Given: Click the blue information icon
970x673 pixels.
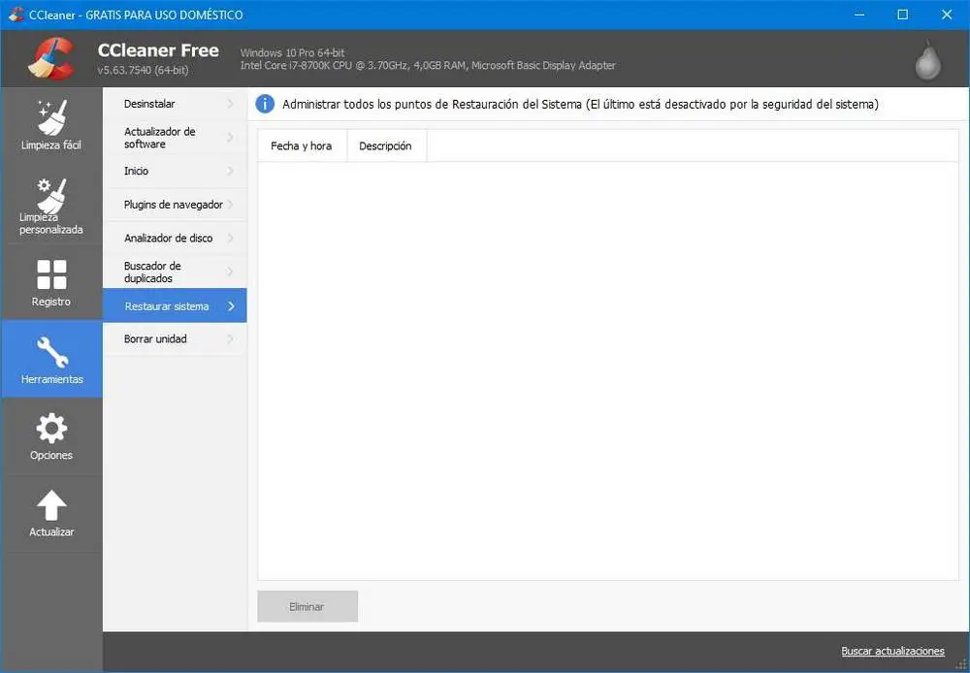Looking at the screenshot, I should click(265, 104).
